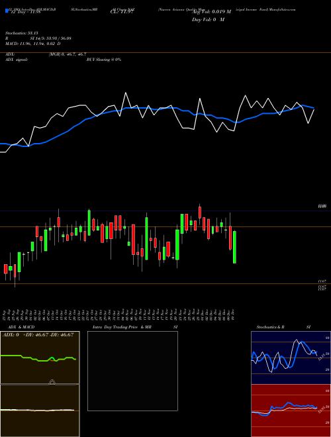Click the 'Intra Day Trading Price & MR' title
Image resolution: width=331 pixels, height=437 pixels.
[122, 327]
